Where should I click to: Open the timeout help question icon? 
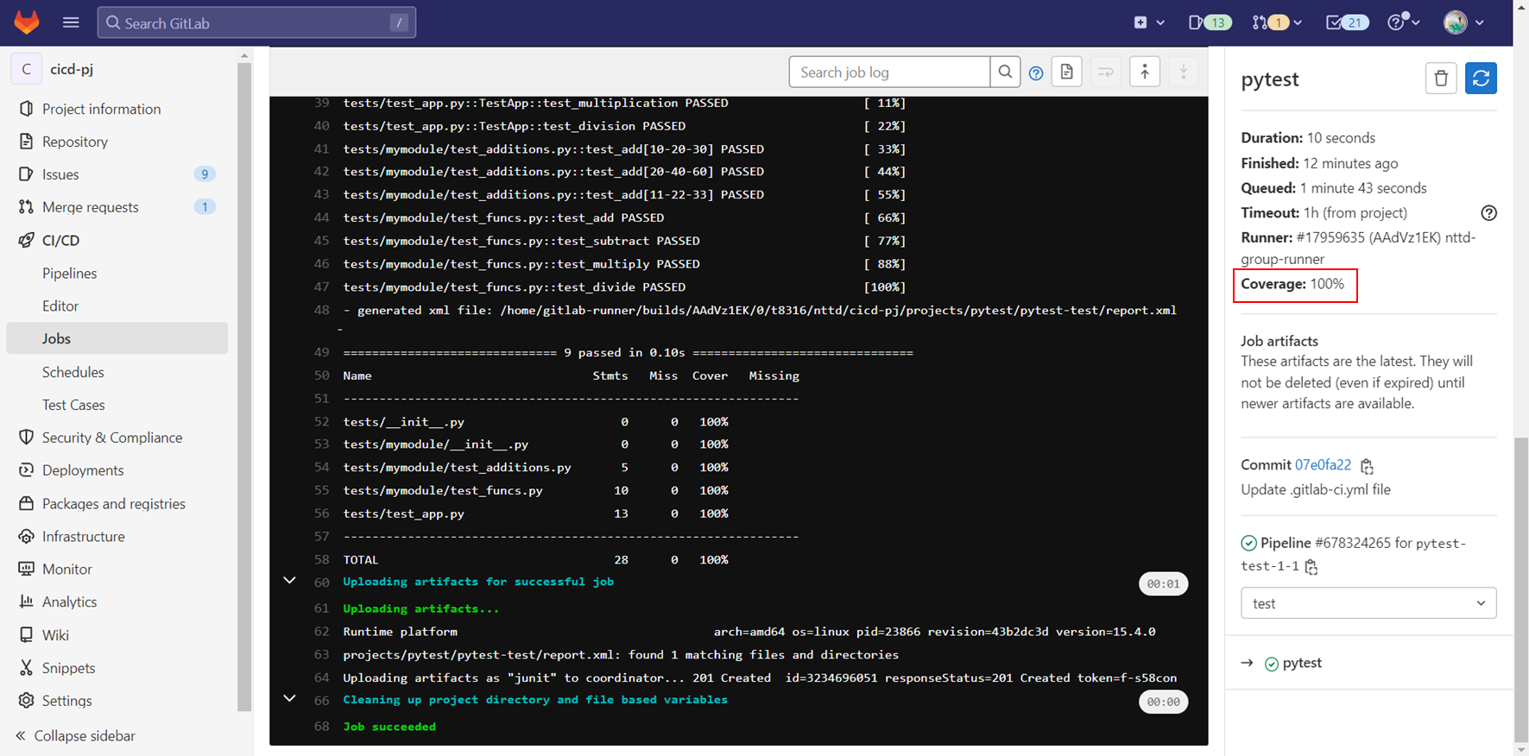click(x=1488, y=213)
